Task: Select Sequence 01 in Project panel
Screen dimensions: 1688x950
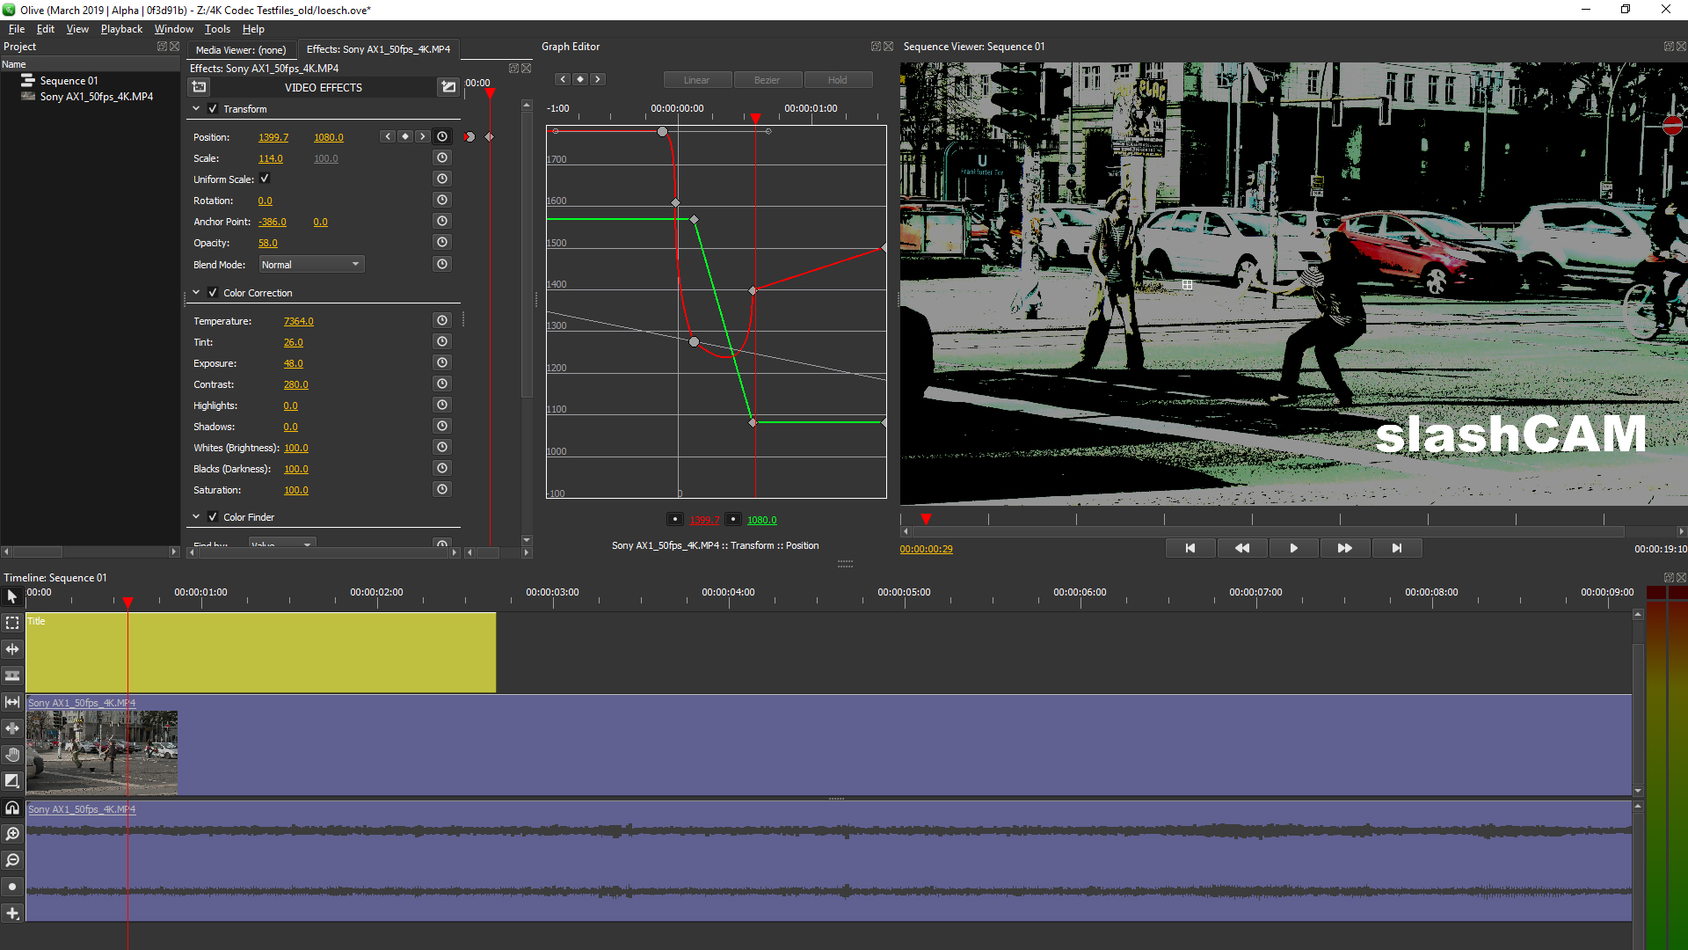Action: 69,81
